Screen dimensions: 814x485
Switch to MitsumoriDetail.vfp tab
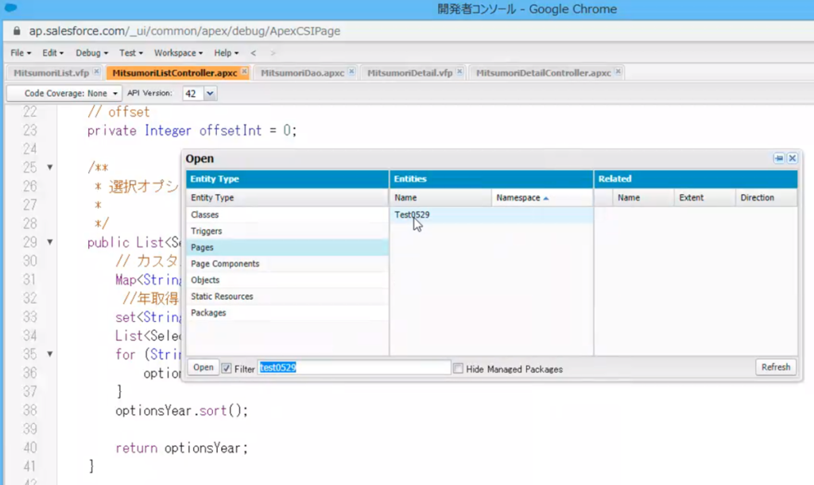pos(409,72)
